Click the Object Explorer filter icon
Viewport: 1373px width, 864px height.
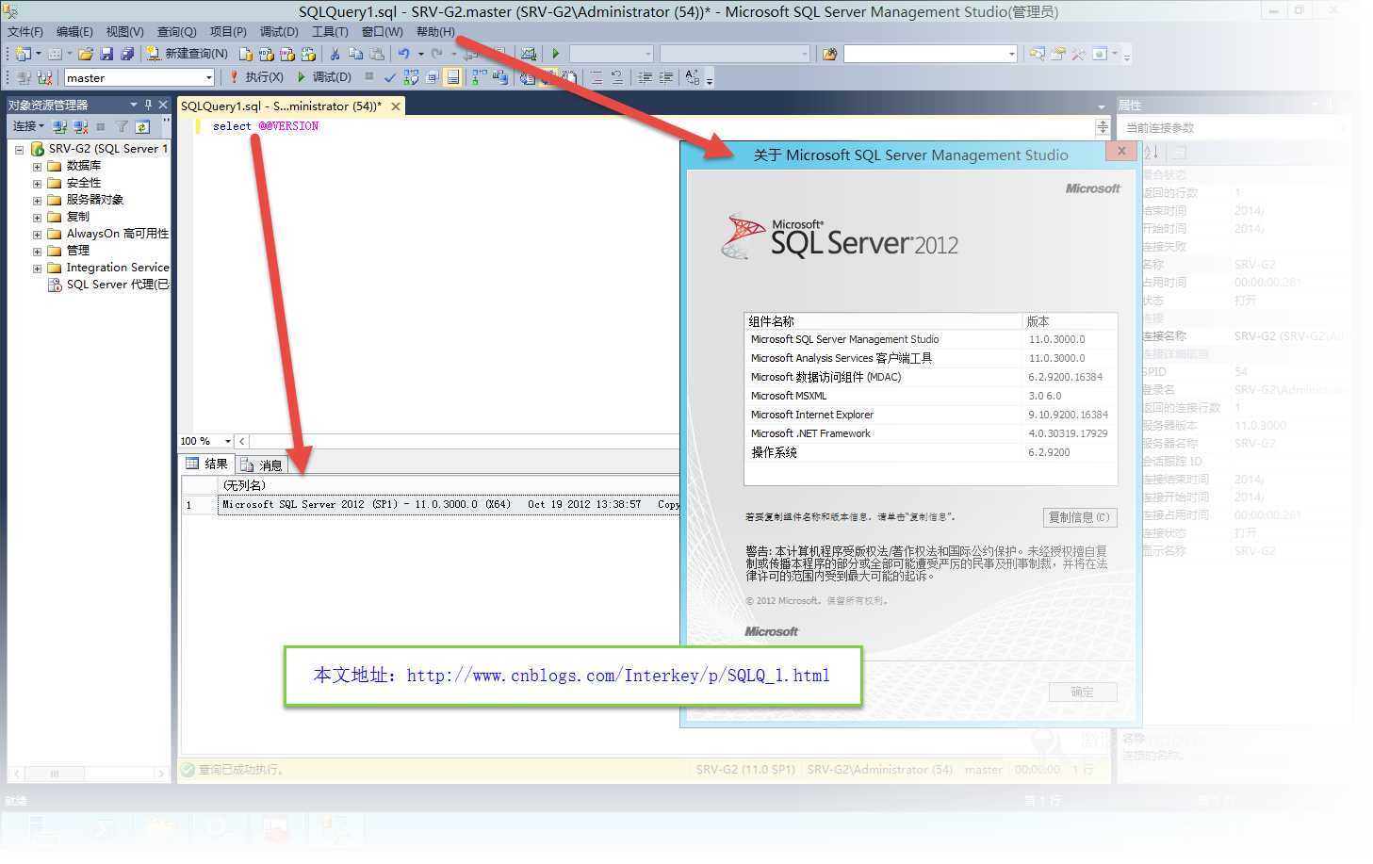pos(122,126)
